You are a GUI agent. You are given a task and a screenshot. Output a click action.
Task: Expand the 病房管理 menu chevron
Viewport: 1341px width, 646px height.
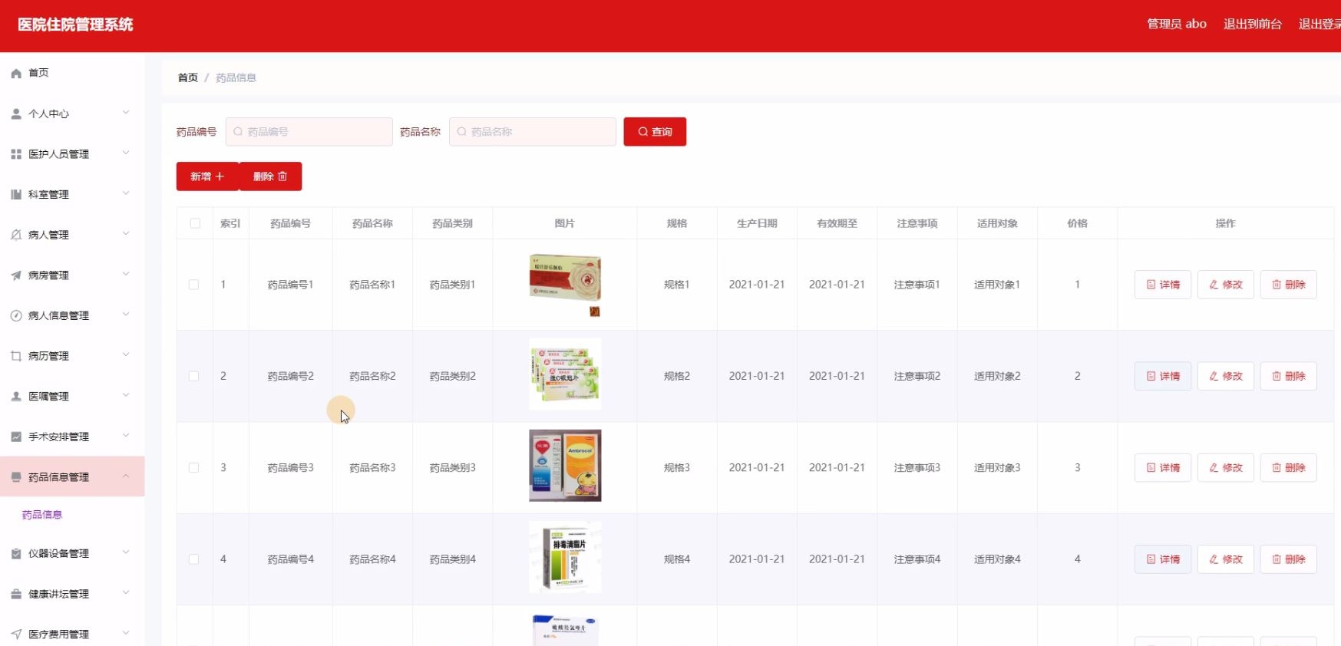pyautogui.click(x=126, y=274)
